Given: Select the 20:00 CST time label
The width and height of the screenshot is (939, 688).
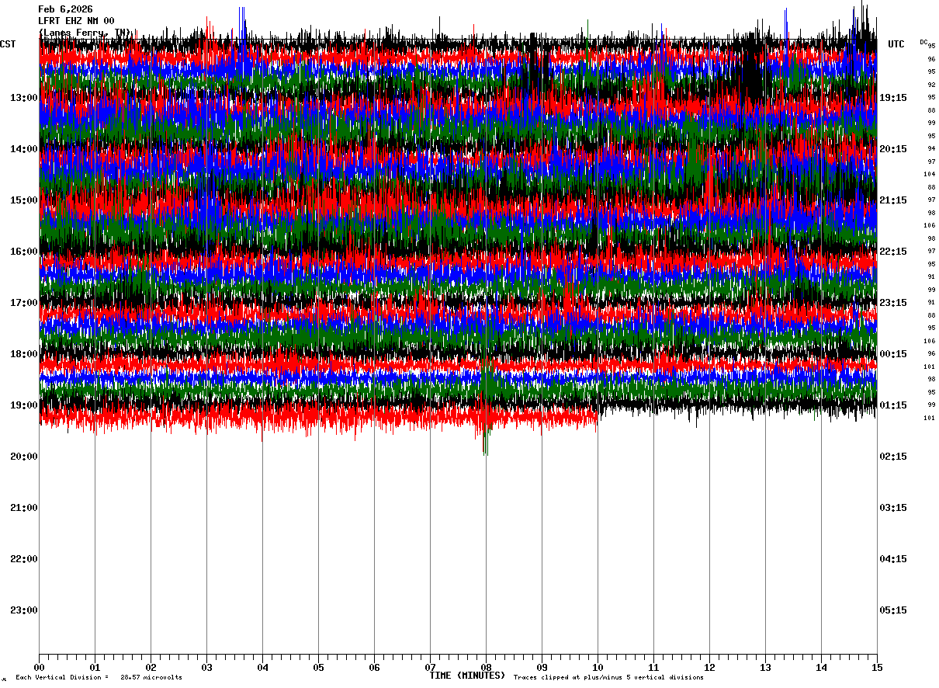Looking at the screenshot, I should point(24,457).
